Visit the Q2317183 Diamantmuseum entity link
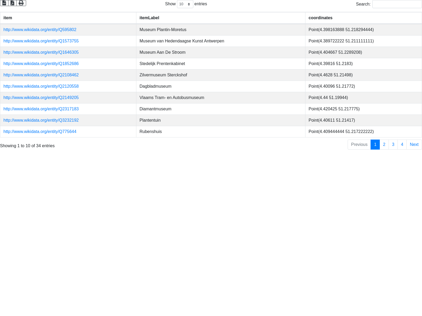This screenshot has height=316, width=422. (41, 109)
